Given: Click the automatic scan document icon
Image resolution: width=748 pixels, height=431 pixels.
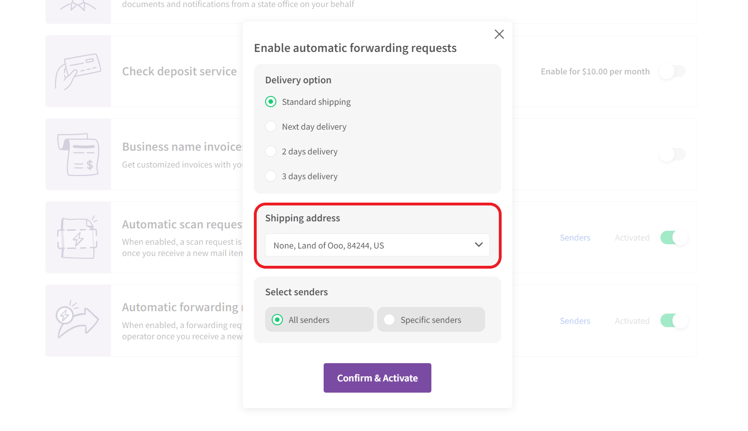Looking at the screenshot, I should point(77,237).
